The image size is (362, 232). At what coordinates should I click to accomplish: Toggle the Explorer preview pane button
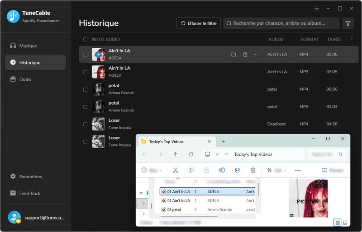click(333, 170)
